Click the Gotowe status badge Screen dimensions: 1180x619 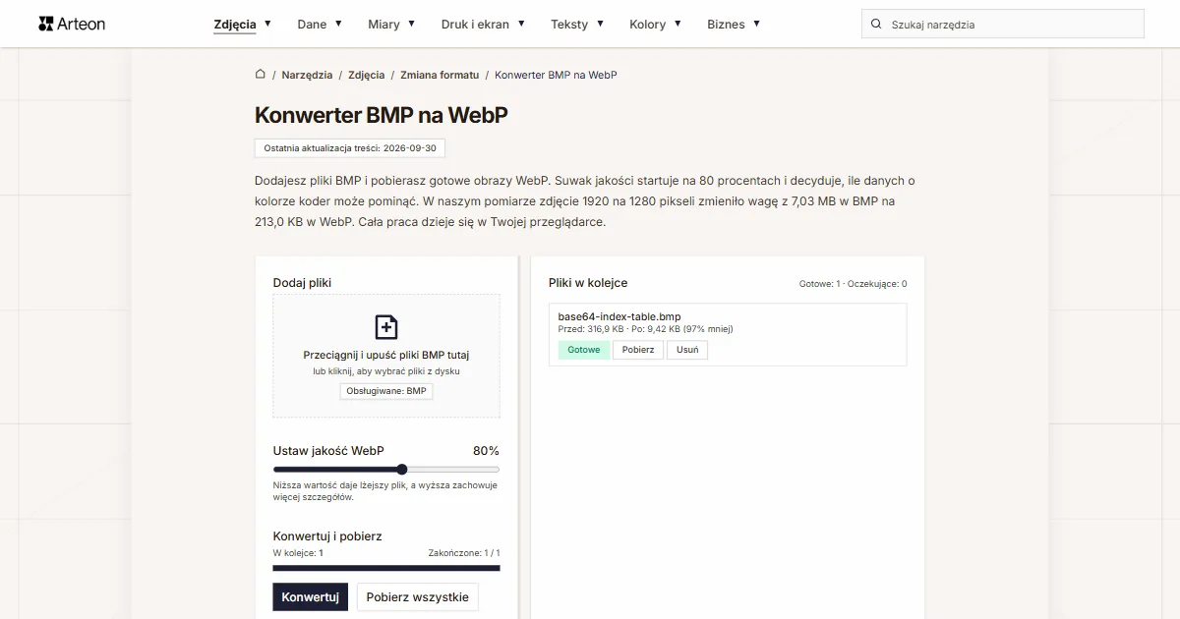(583, 350)
